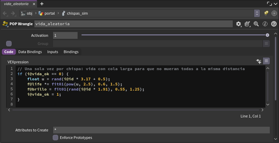The height and width of the screenshot is (143, 279).
Task: Go back to previous network location
Action: tap(5, 13)
